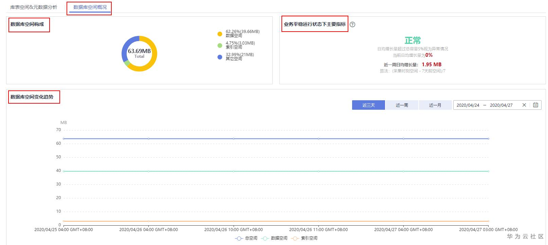
Task: Switch to 库表空间&元数据分析 tab
Action: [x=34, y=7]
